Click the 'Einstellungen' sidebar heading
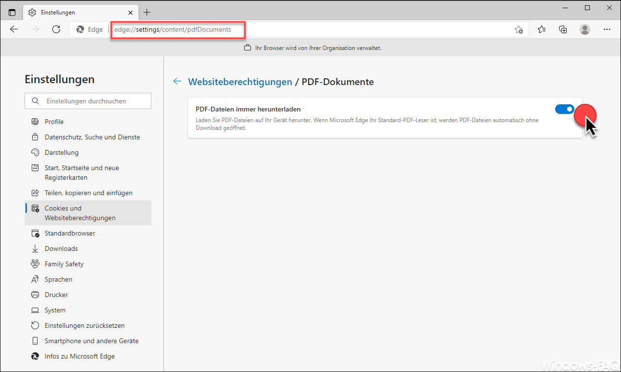The width and height of the screenshot is (621, 372). point(60,79)
